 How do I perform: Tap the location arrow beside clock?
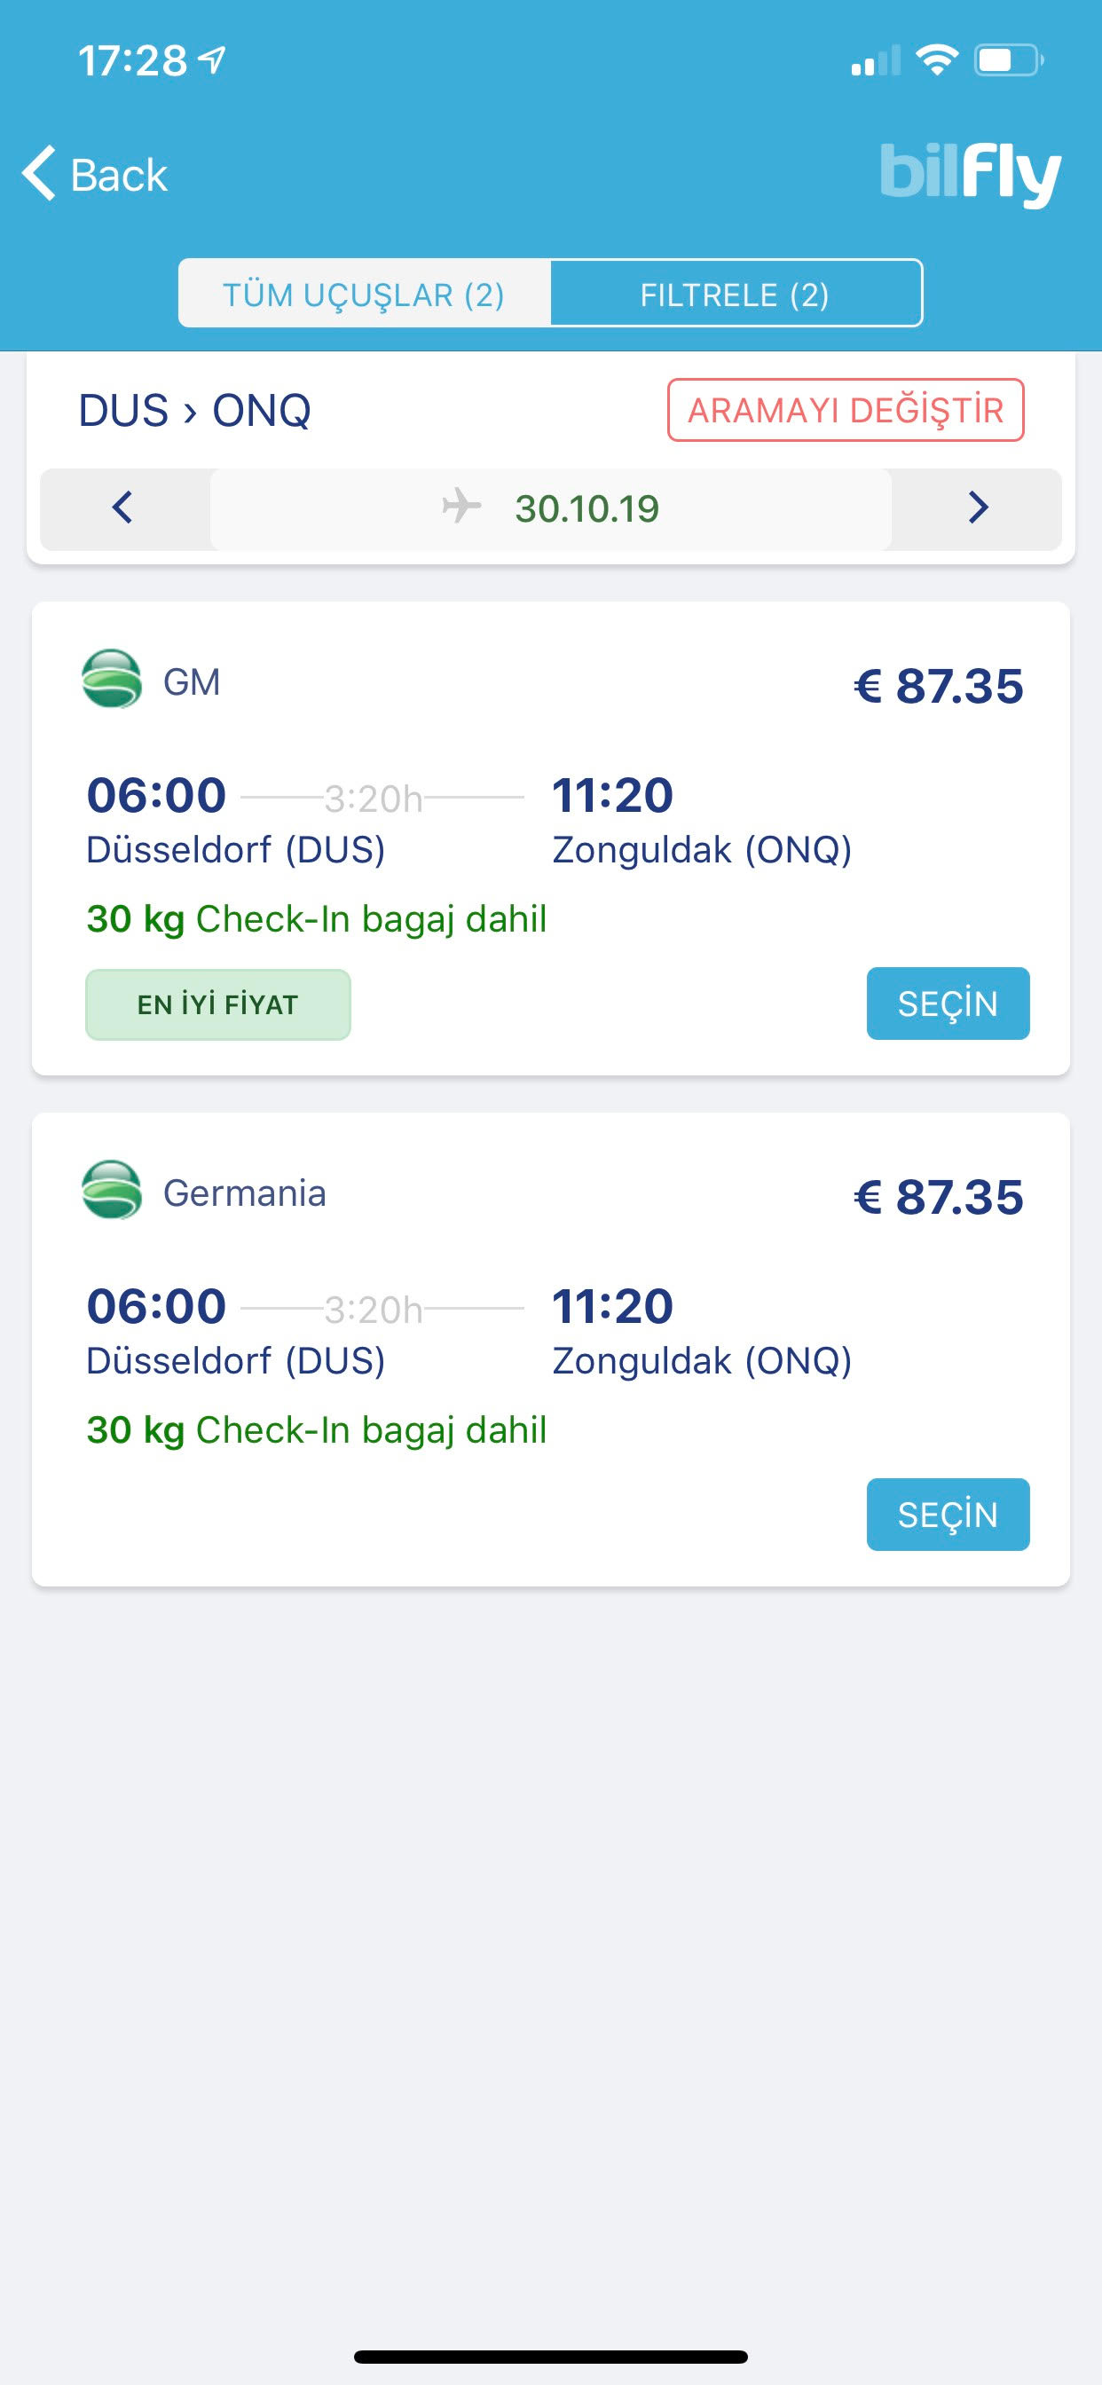(213, 61)
